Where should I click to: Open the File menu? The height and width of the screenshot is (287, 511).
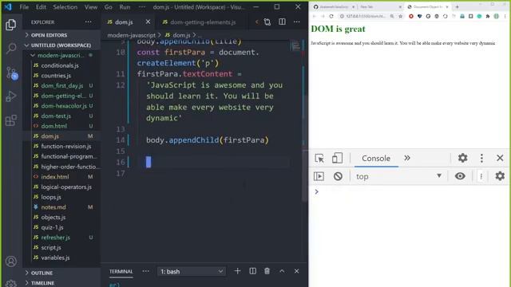24,7
